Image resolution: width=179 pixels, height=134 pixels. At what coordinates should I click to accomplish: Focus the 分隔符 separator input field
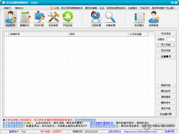point(171,39)
